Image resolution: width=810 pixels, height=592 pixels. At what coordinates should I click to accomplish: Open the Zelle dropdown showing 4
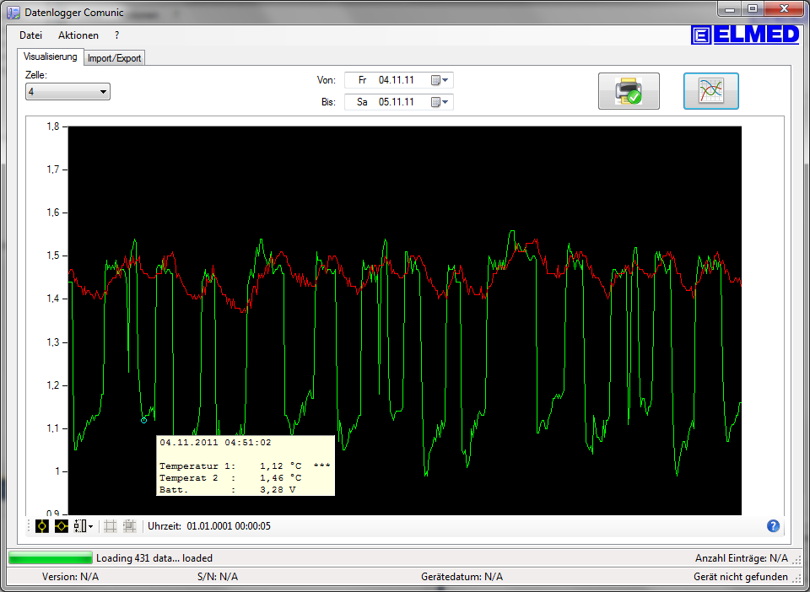(67, 92)
